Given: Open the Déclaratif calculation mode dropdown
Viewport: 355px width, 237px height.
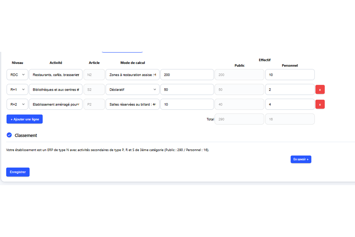Looking at the screenshot, I should [x=133, y=89].
